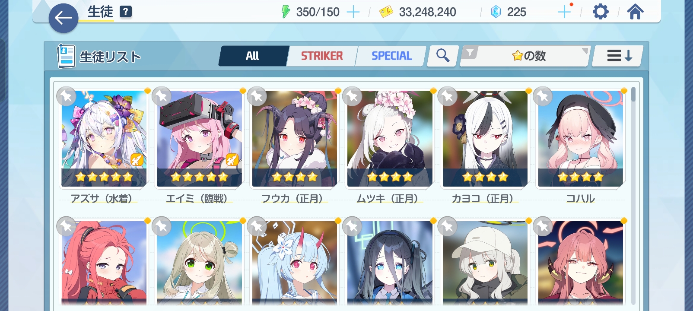The width and height of the screenshot is (693, 311).
Task: Click the blue gem currency icon
Action: [x=496, y=12]
